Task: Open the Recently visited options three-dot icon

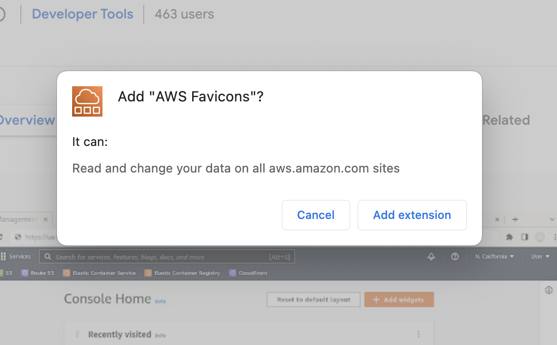Action: click(x=418, y=335)
